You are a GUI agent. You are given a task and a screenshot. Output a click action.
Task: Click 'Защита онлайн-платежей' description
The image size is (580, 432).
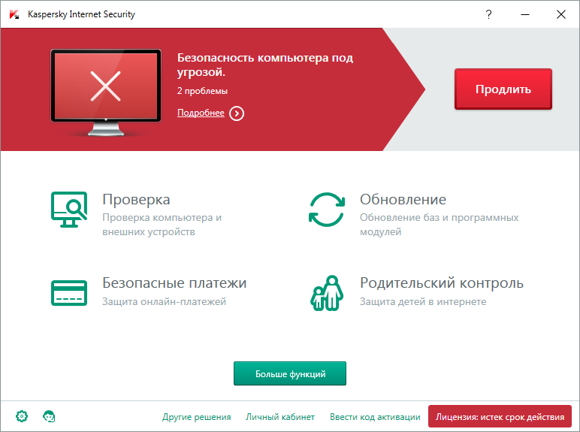164,302
